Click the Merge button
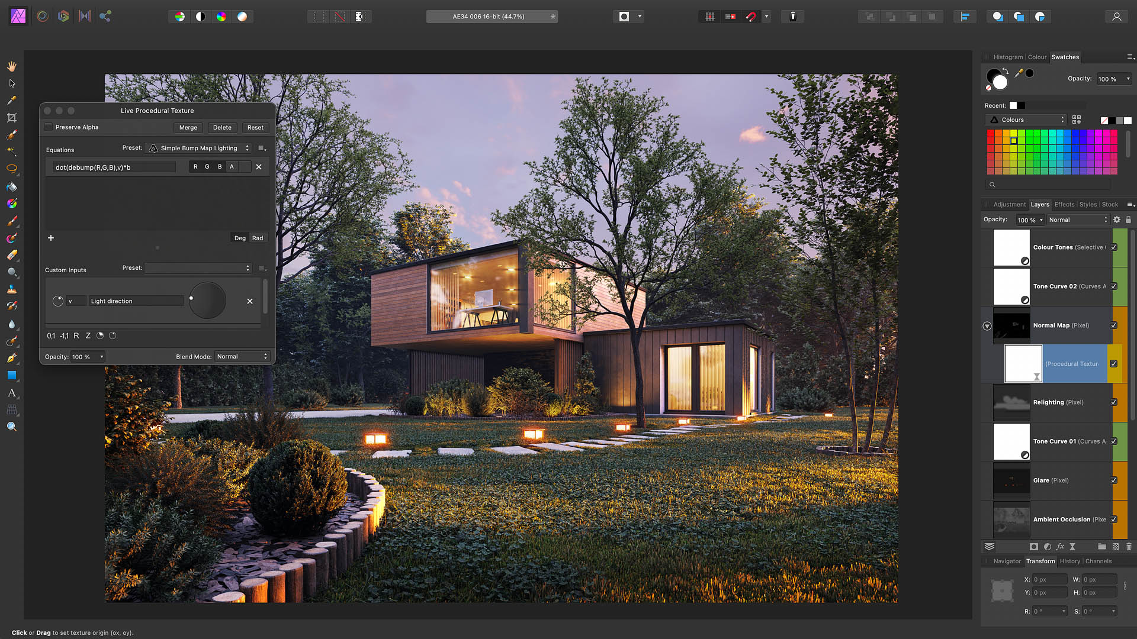This screenshot has height=639, width=1137. [x=188, y=127]
